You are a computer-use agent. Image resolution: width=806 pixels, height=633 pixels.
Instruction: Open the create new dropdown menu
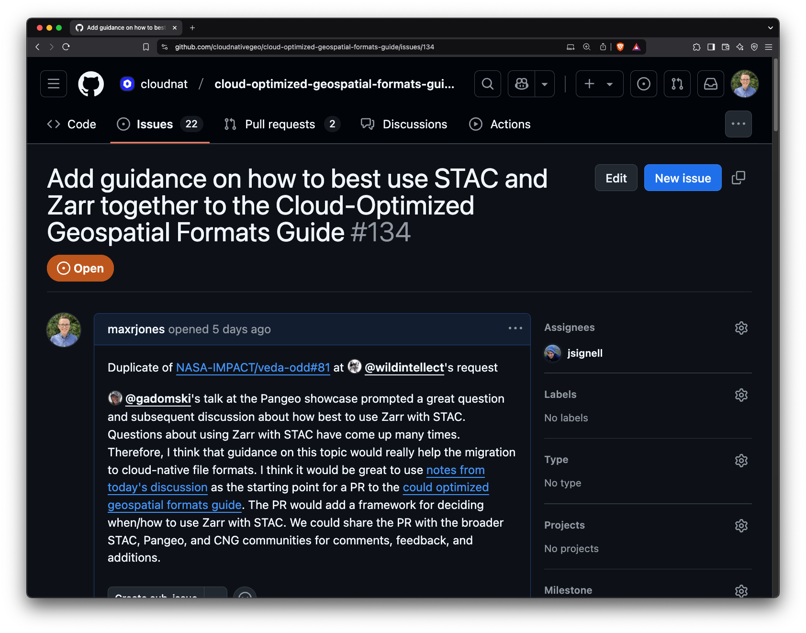click(x=599, y=84)
